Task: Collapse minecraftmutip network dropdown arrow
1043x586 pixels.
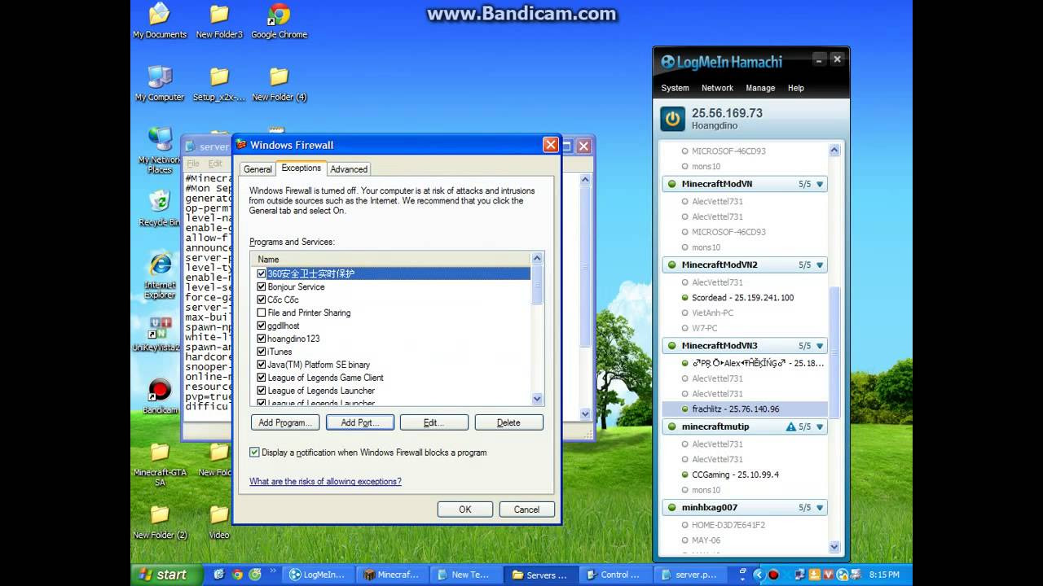Action: 820,426
